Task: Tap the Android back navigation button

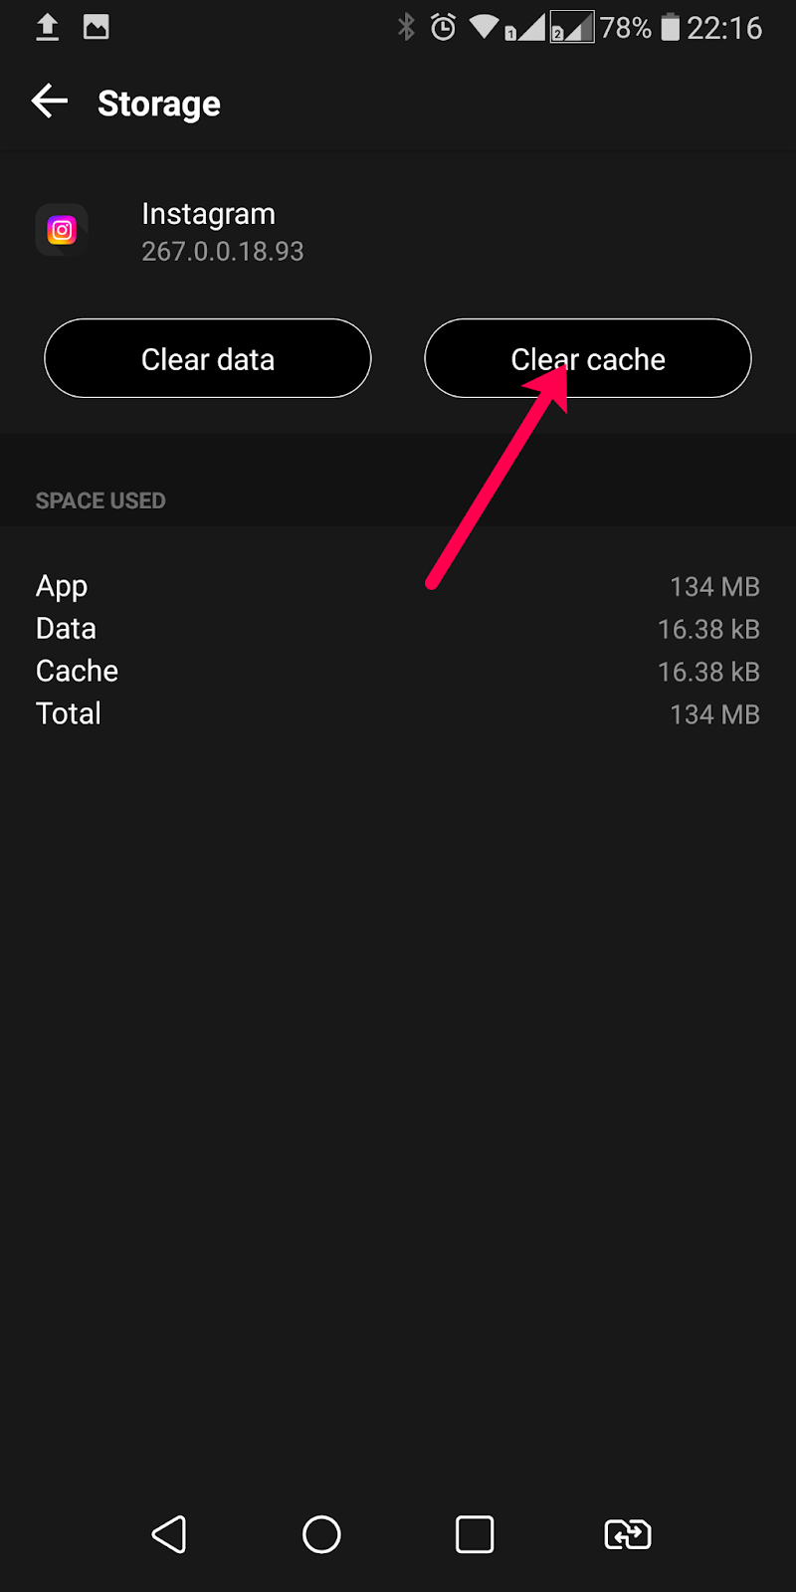Action: [169, 1534]
